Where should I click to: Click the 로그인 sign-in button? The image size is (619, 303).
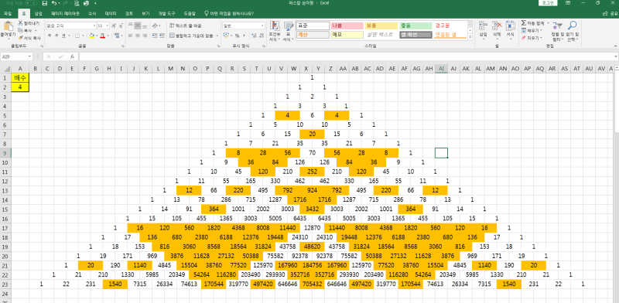(x=548, y=3)
